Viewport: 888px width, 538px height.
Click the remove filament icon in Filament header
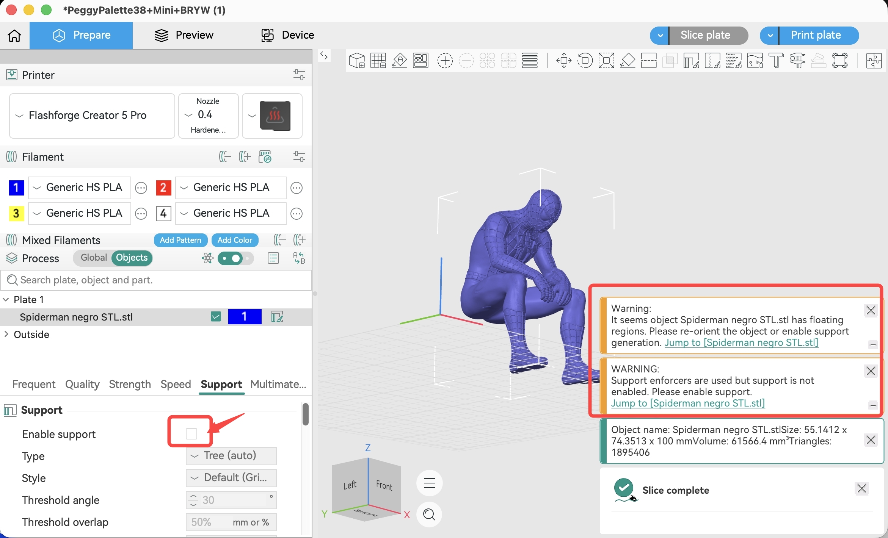[225, 156]
